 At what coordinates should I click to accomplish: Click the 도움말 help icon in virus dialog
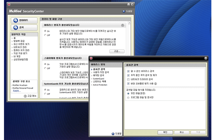tap(113, 134)
